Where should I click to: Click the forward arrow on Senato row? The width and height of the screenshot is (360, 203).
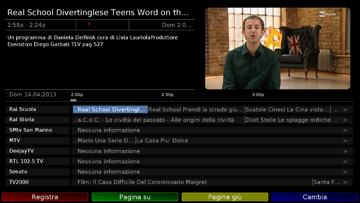click(345, 172)
